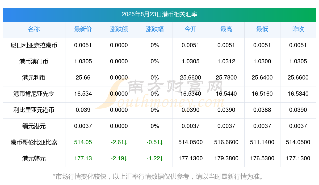Select change percent -0.51↓
Viewport: 319px width, 185px height.
[x=155, y=142]
